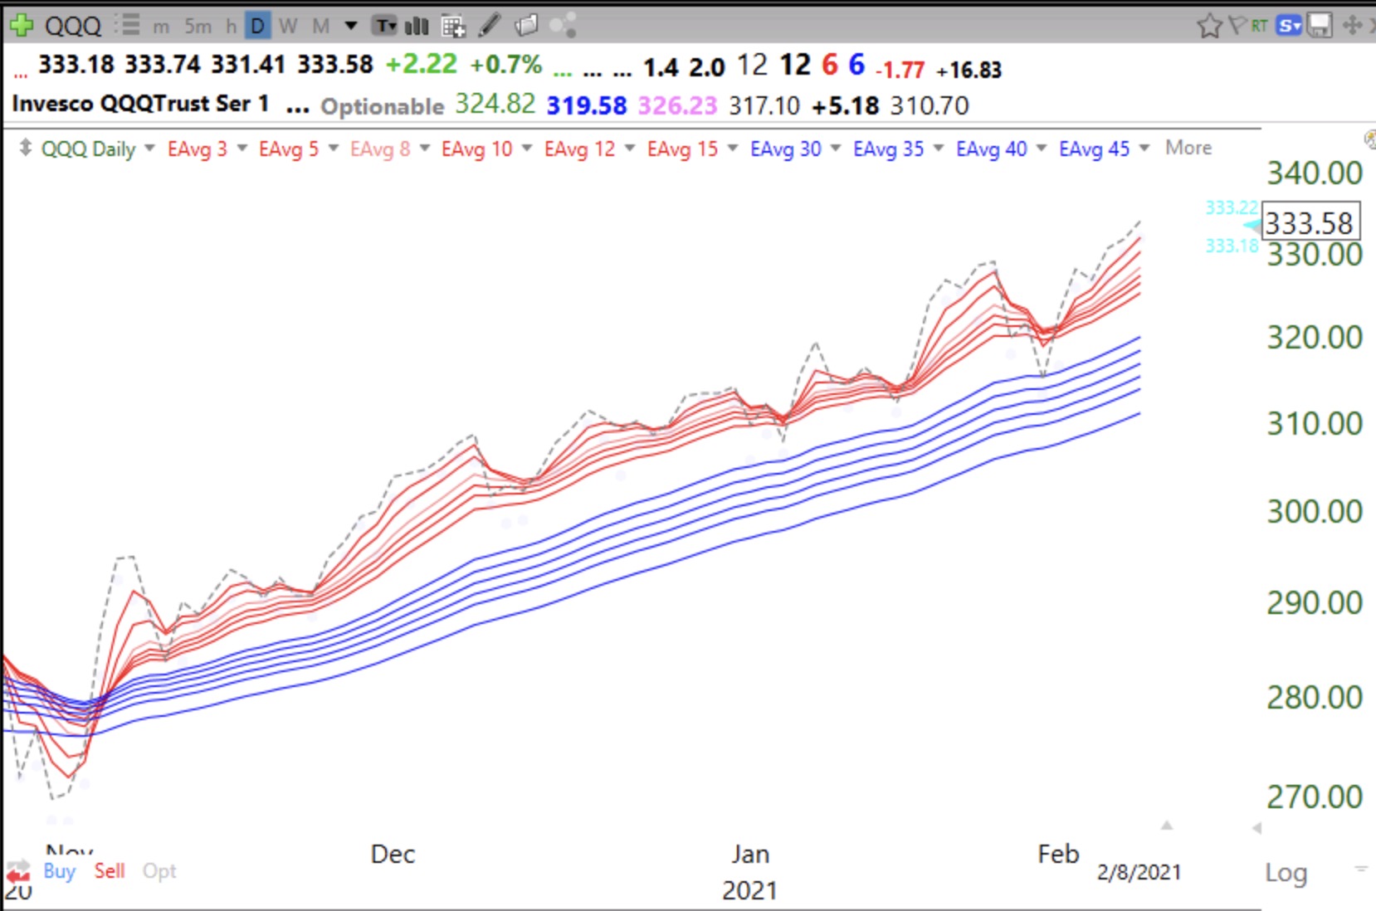Click the cyan last-price arrow marker
Image resolution: width=1376 pixels, height=911 pixels.
[1252, 226]
